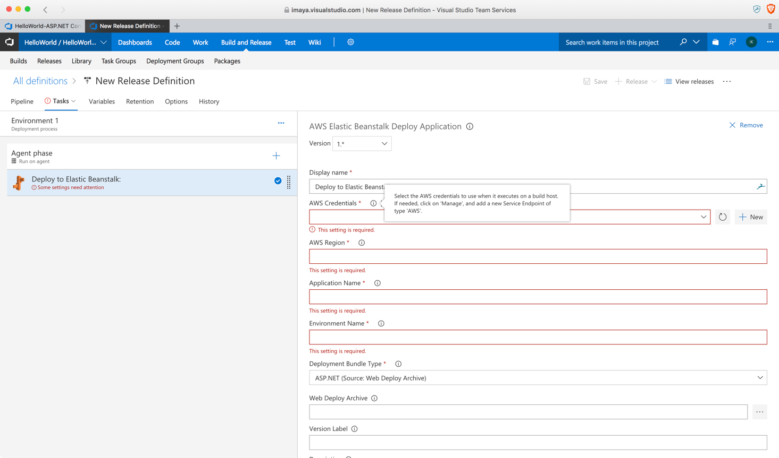Open the shopping bag marketplace icon
Screen dimensions: 779x458
coord(716,42)
